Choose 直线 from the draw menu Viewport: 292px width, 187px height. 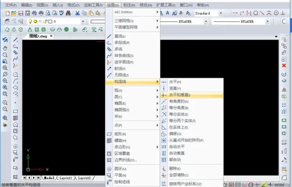click(132, 36)
